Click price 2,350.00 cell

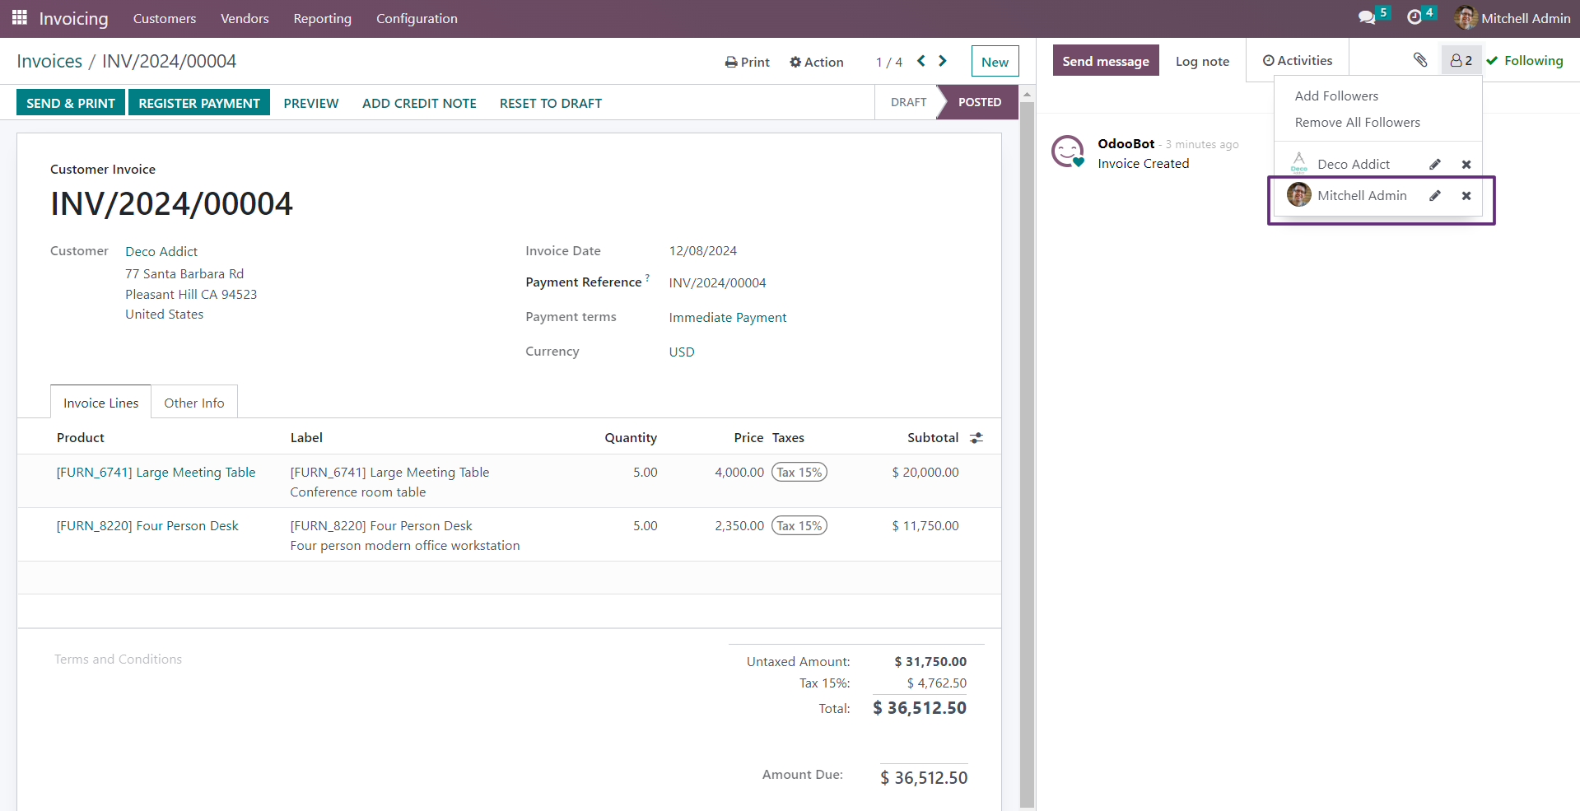pyautogui.click(x=739, y=526)
